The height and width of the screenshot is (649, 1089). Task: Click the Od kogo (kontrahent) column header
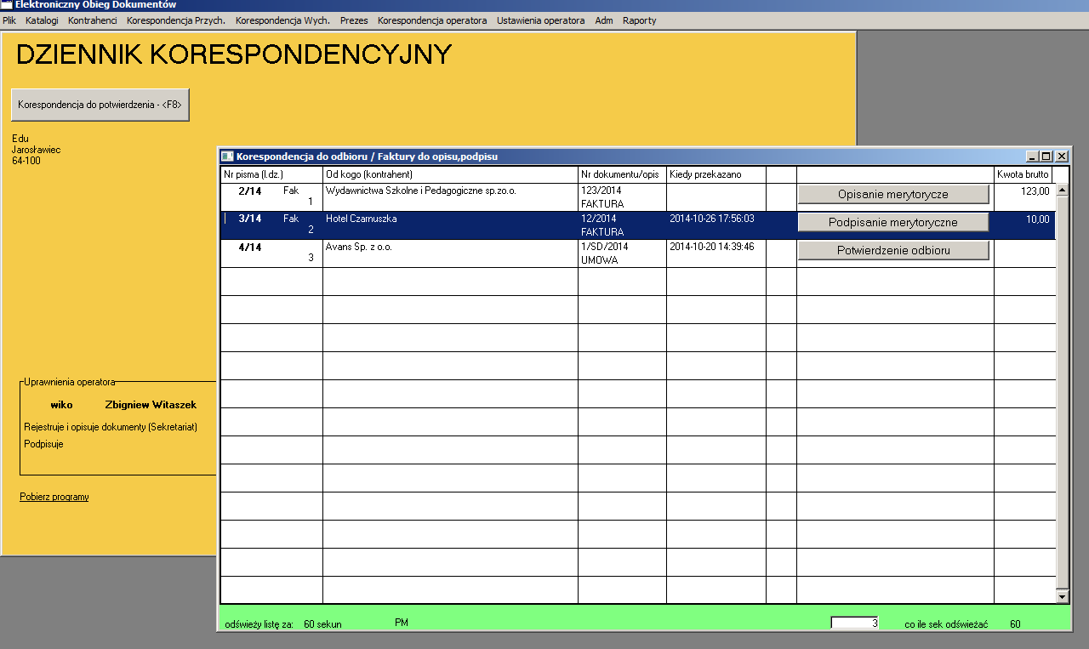(450, 174)
